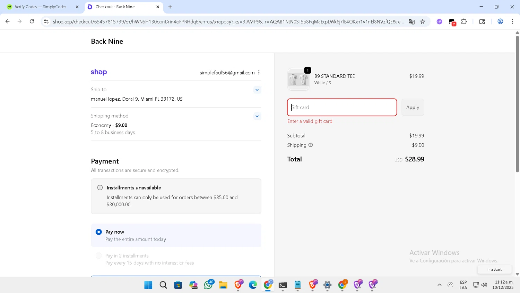Screen dimensions: 520x293
Task: Open Microsoft 365 Copilot from taskbar
Action: tap(193, 285)
